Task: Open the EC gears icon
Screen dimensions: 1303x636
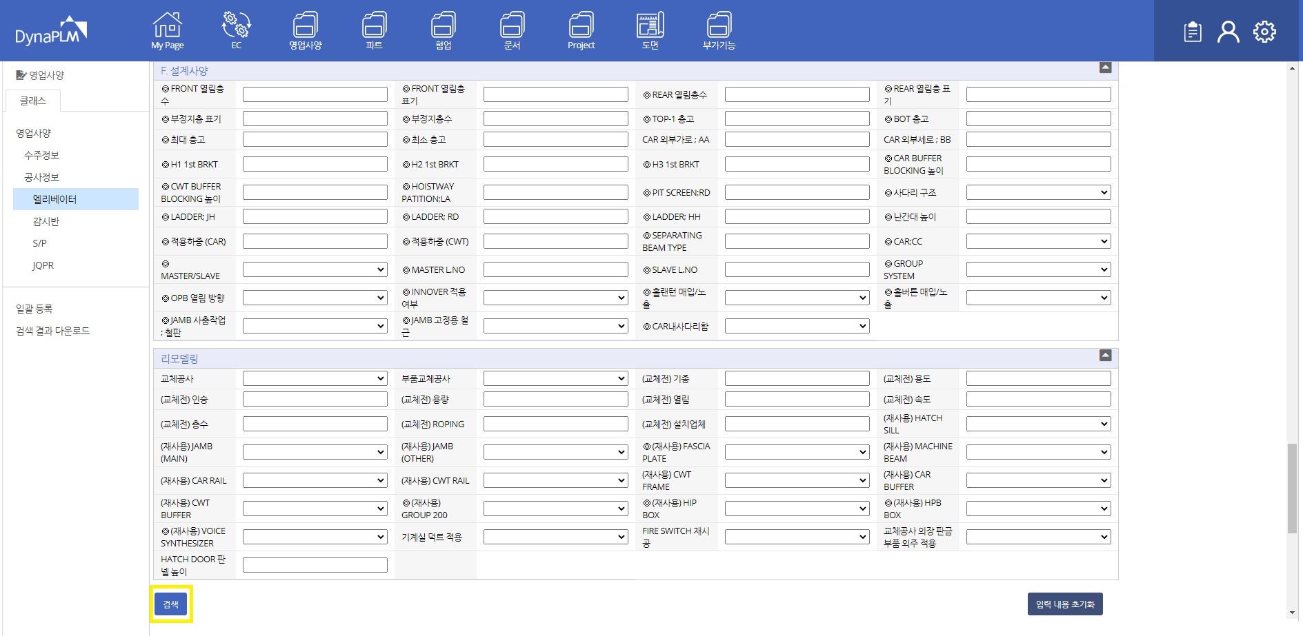Action: pos(237,30)
